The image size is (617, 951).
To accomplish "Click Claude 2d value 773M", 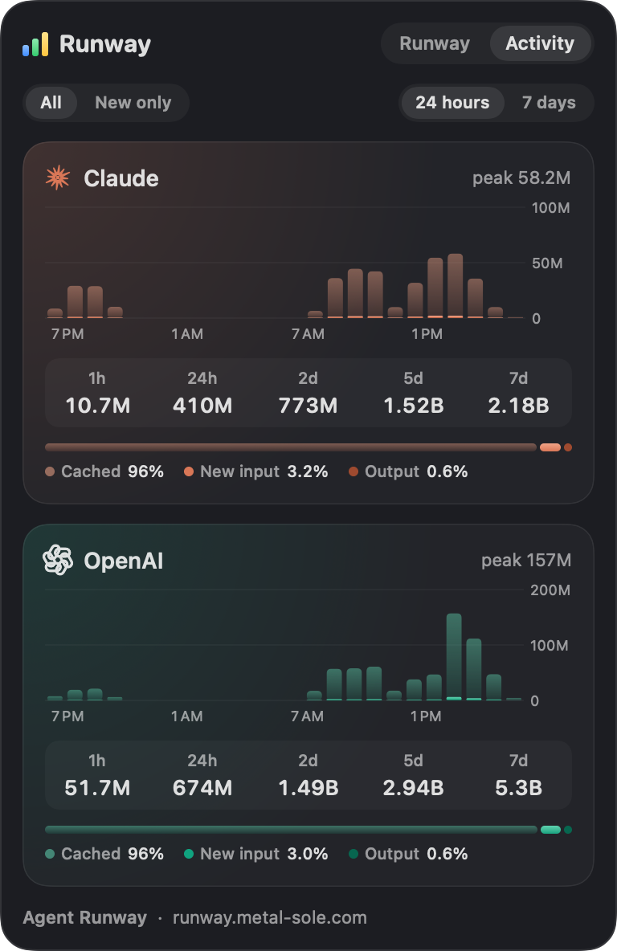I will 308,405.
